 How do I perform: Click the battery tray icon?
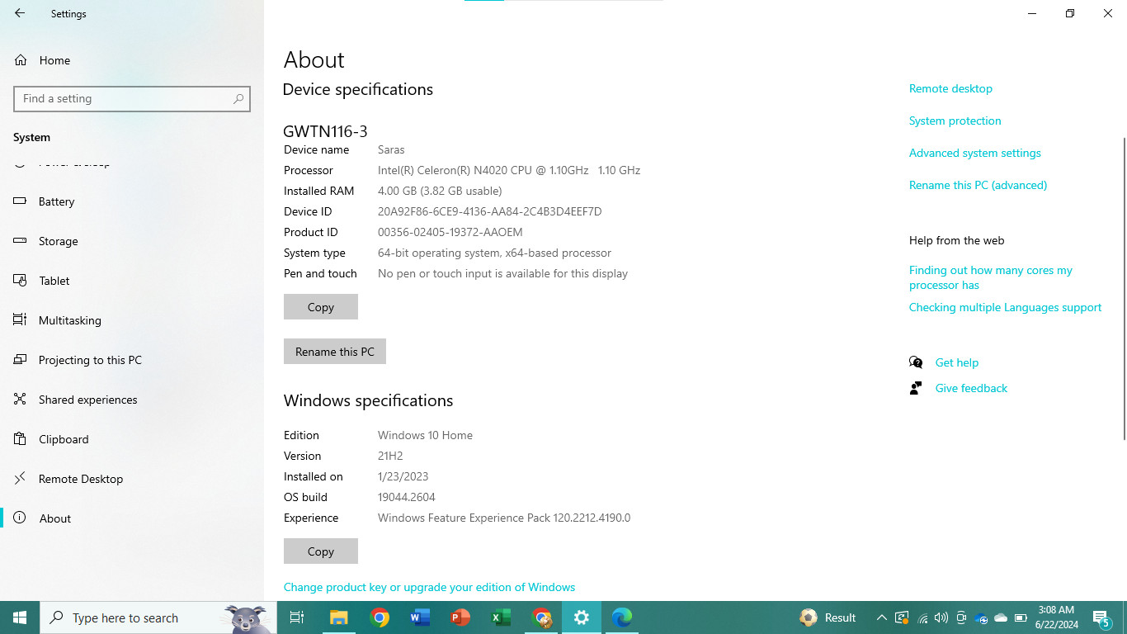coord(1021,617)
